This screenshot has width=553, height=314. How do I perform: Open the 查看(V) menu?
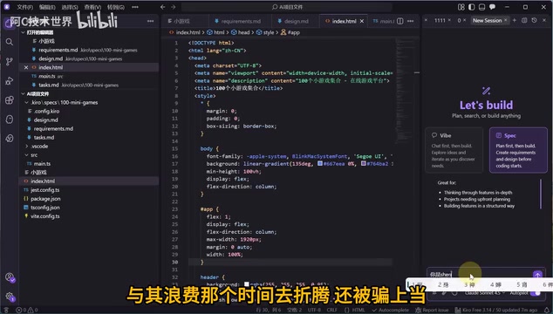(x=92, y=7)
